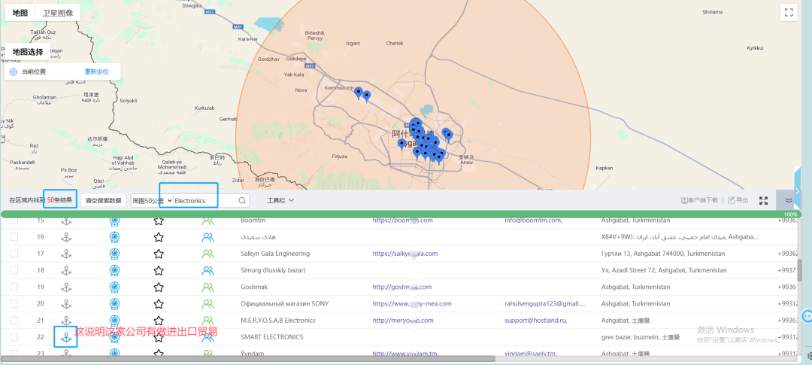
Task: Open the webcam locator icon for Salkyn Gala Engineering
Action: pyautogui.click(x=114, y=254)
